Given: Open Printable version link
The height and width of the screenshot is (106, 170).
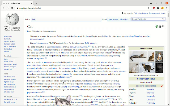Looking at the screenshot, I should (x=10, y=102).
